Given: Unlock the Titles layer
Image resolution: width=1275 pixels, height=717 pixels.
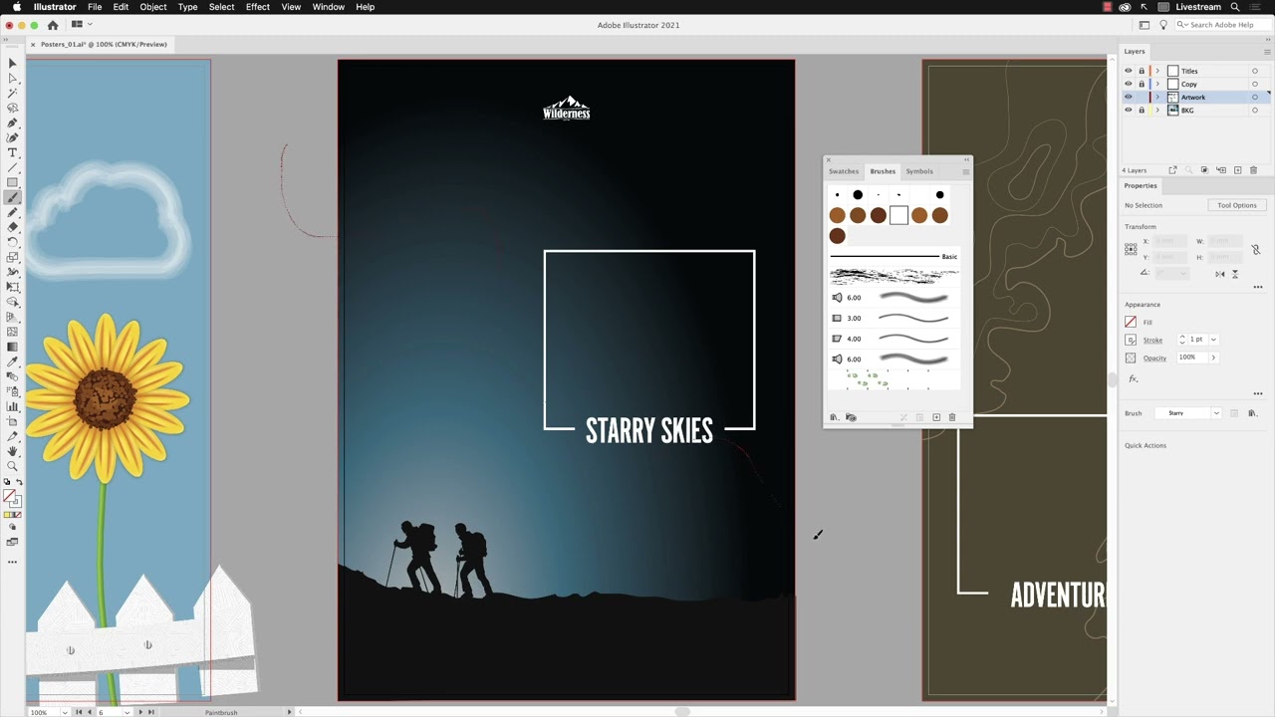Looking at the screenshot, I should (1142, 71).
